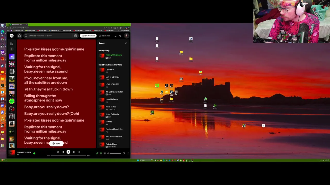Click the Windows Start button on the taskbar

point(138,160)
